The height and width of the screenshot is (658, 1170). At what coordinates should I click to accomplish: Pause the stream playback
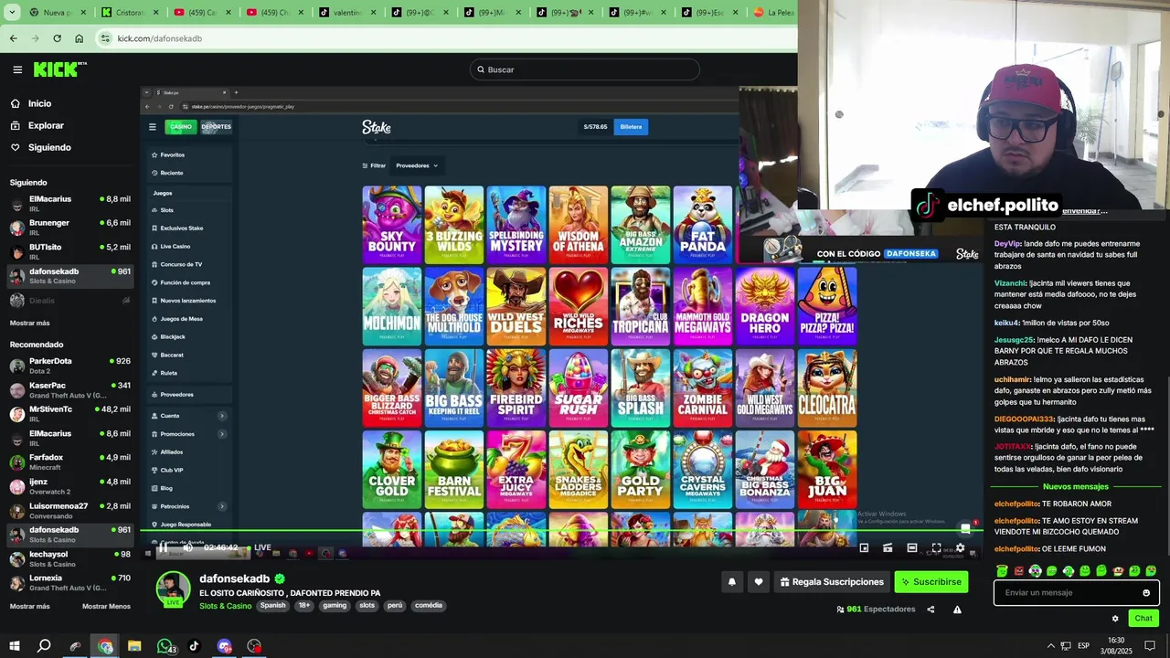163,548
